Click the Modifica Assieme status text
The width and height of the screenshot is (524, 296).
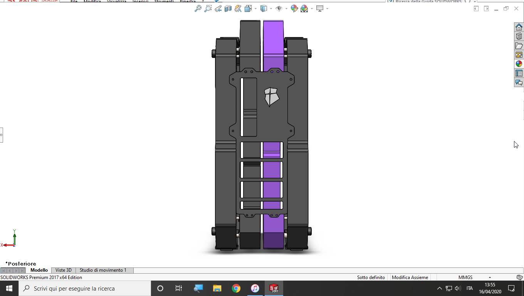click(410, 277)
